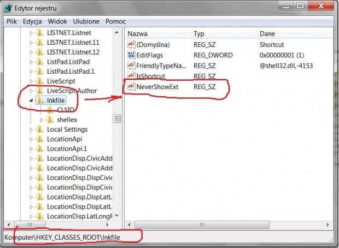Click the values pane right scroll arrow
Viewport: 339px width, 248px height.
328,225
